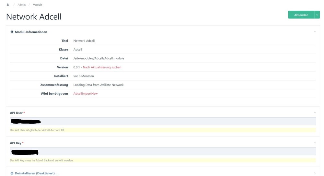Expand the Deinstallieren section with right chevron
The width and height of the screenshot is (324, 176).
point(315,173)
